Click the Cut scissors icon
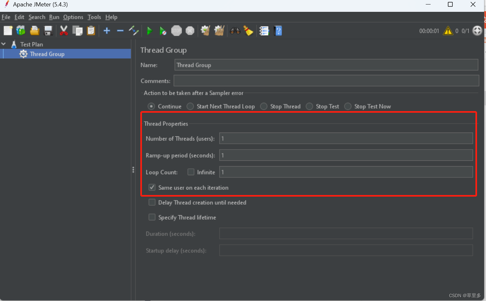486x301 pixels. (x=64, y=31)
